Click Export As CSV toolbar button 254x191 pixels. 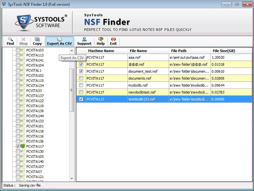coord(59,41)
